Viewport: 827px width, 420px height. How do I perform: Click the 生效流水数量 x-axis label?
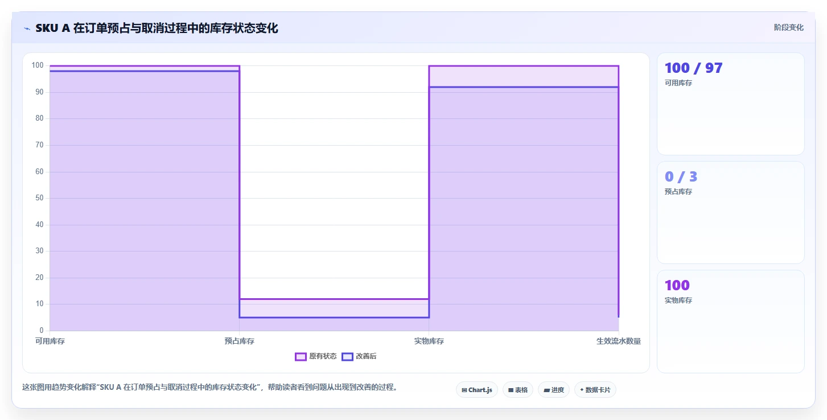618,341
